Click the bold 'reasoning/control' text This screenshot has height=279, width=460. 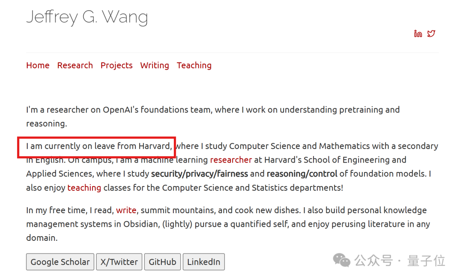(x=302, y=174)
